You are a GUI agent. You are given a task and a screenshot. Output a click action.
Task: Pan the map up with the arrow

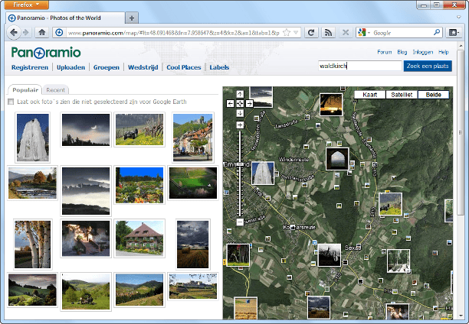click(x=240, y=94)
